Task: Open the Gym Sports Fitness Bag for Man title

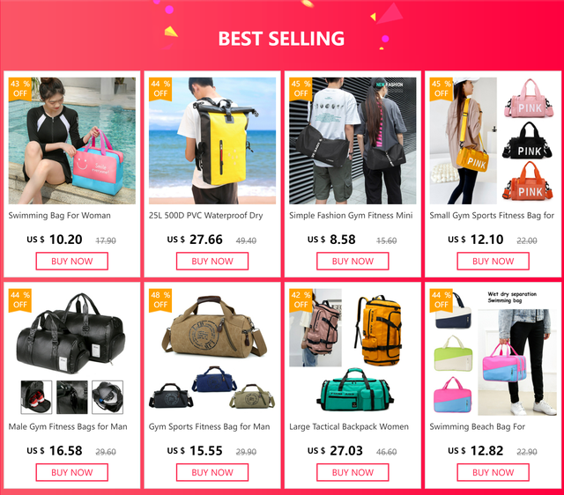Action: pyautogui.click(x=210, y=426)
